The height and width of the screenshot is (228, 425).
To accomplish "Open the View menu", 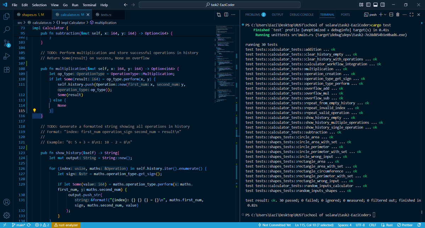I will click(x=55, y=5).
